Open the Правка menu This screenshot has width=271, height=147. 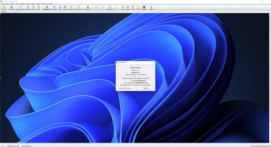click(13, 4)
